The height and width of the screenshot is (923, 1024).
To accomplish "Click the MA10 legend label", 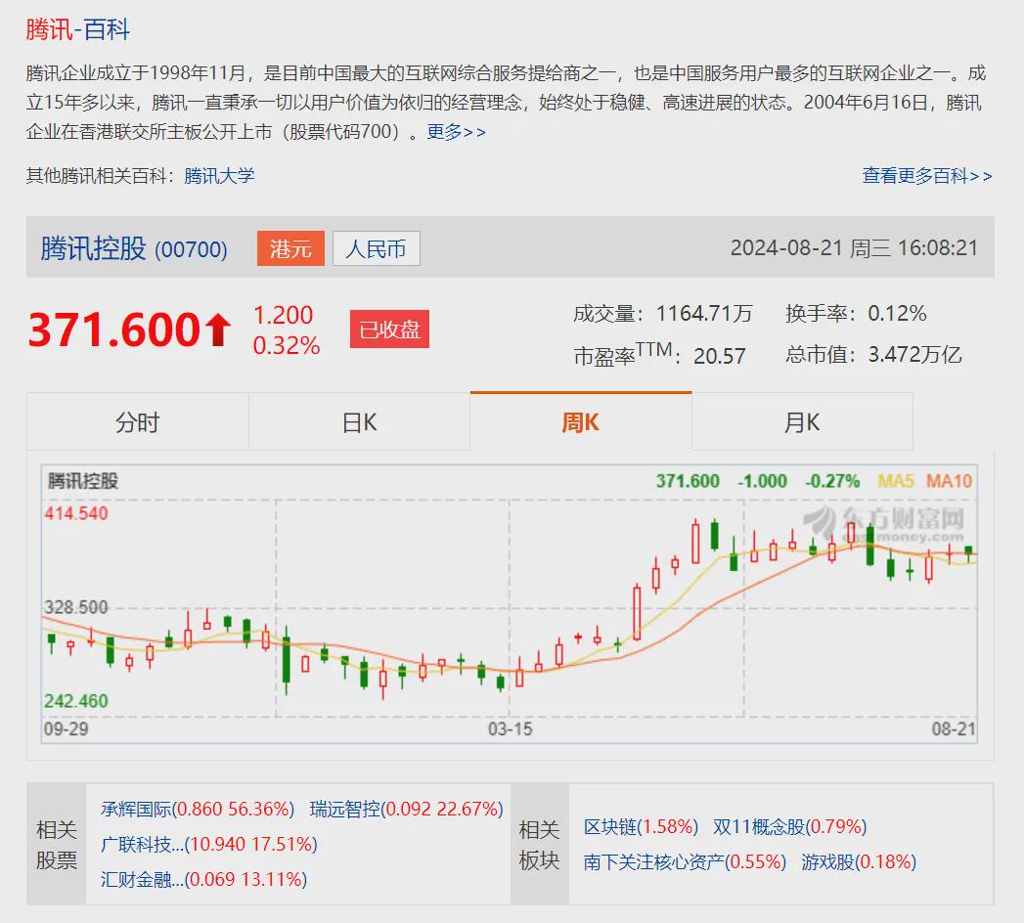I will point(949,481).
